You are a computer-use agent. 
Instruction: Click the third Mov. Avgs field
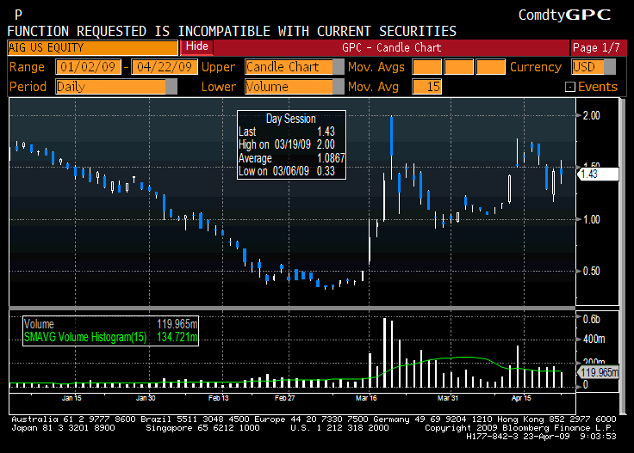[x=490, y=67]
